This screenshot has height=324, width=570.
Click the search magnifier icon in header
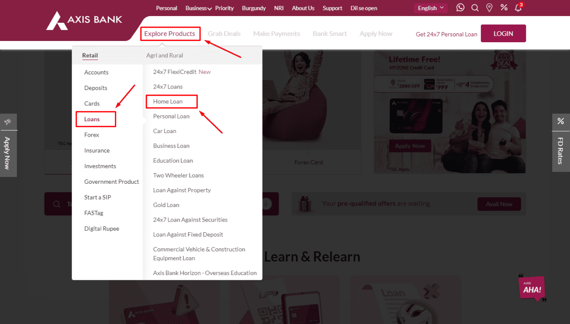click(475, 8)
